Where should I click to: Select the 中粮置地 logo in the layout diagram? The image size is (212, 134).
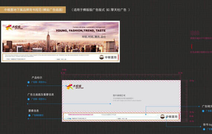pyautogui.click(x=169, y=117)
